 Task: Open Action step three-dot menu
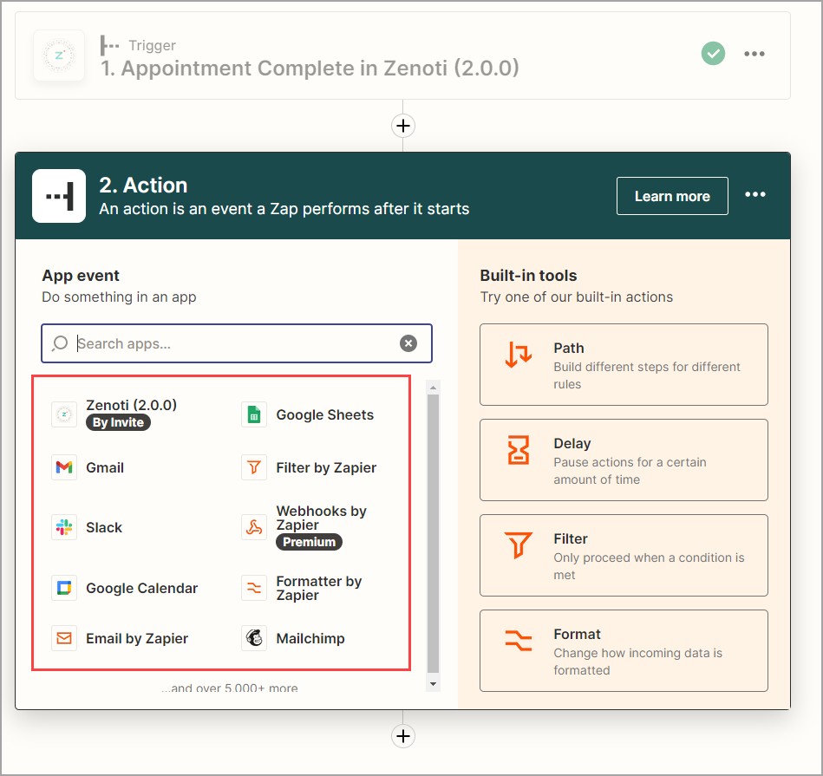754,195
